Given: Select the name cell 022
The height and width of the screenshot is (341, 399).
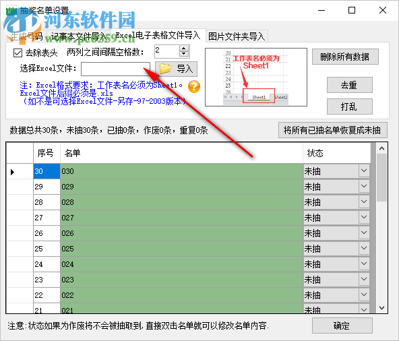Looking at the screenshot, I should tap(181, 295).
